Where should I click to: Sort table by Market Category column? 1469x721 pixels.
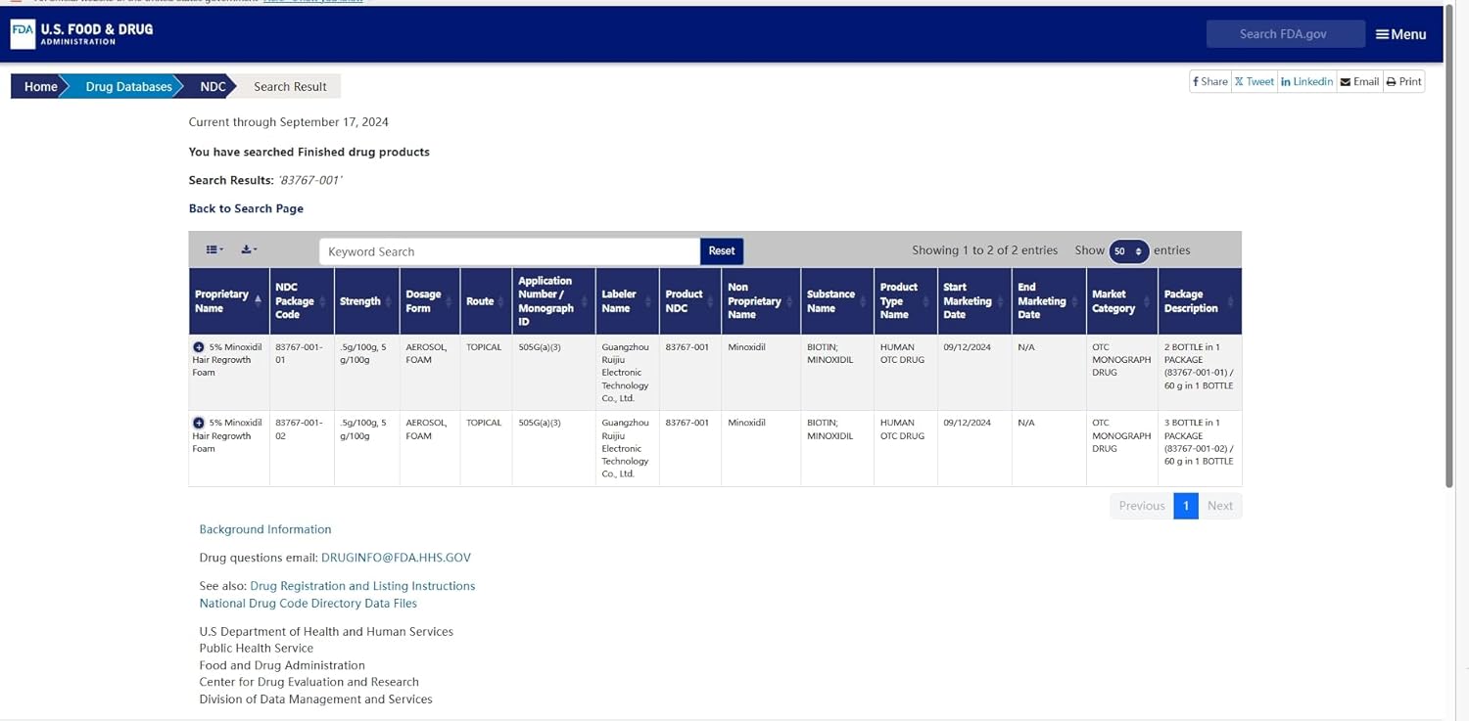click(1122, 301)
